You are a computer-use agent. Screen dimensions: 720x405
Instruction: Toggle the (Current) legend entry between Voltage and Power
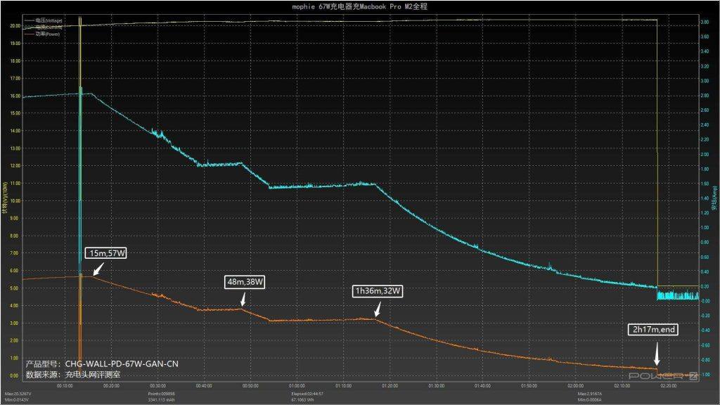click(x=44, y=27)
